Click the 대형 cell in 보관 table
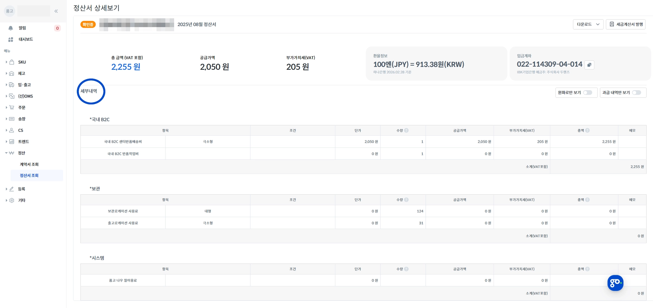This screenshot has width=653, height=308. tap(208, 211)
